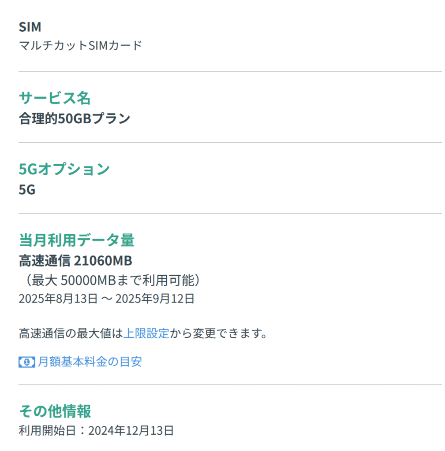
Task: Open the 月額基本料金の目安 link text
Action: tap(90, 362)
